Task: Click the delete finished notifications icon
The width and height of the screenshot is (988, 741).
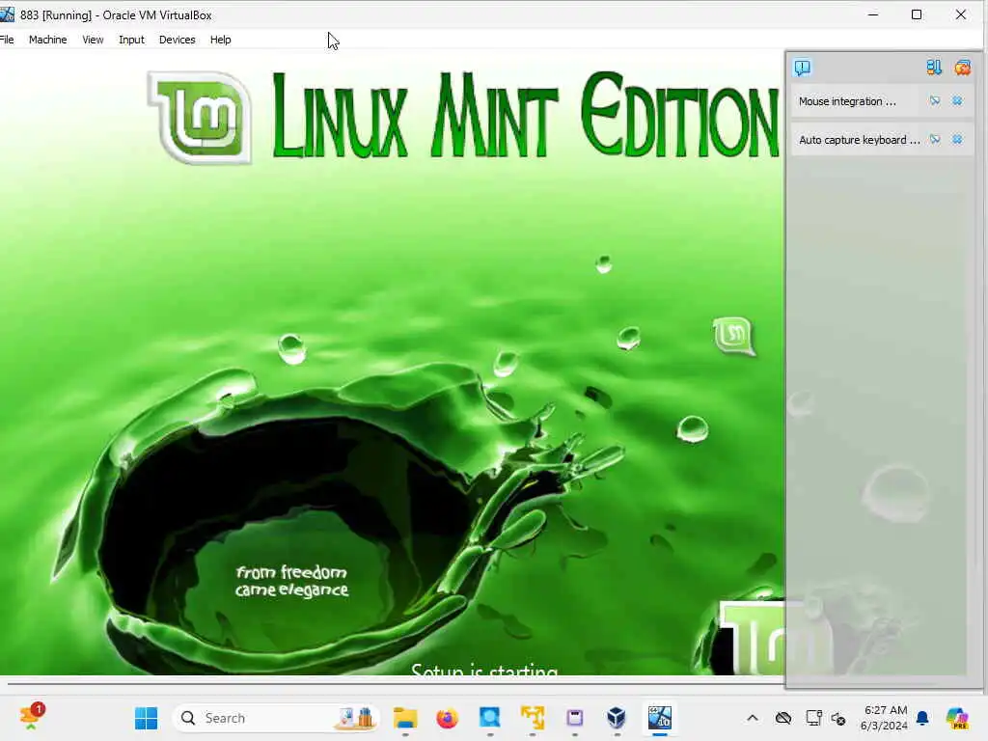Action: [x=962, y=68]
